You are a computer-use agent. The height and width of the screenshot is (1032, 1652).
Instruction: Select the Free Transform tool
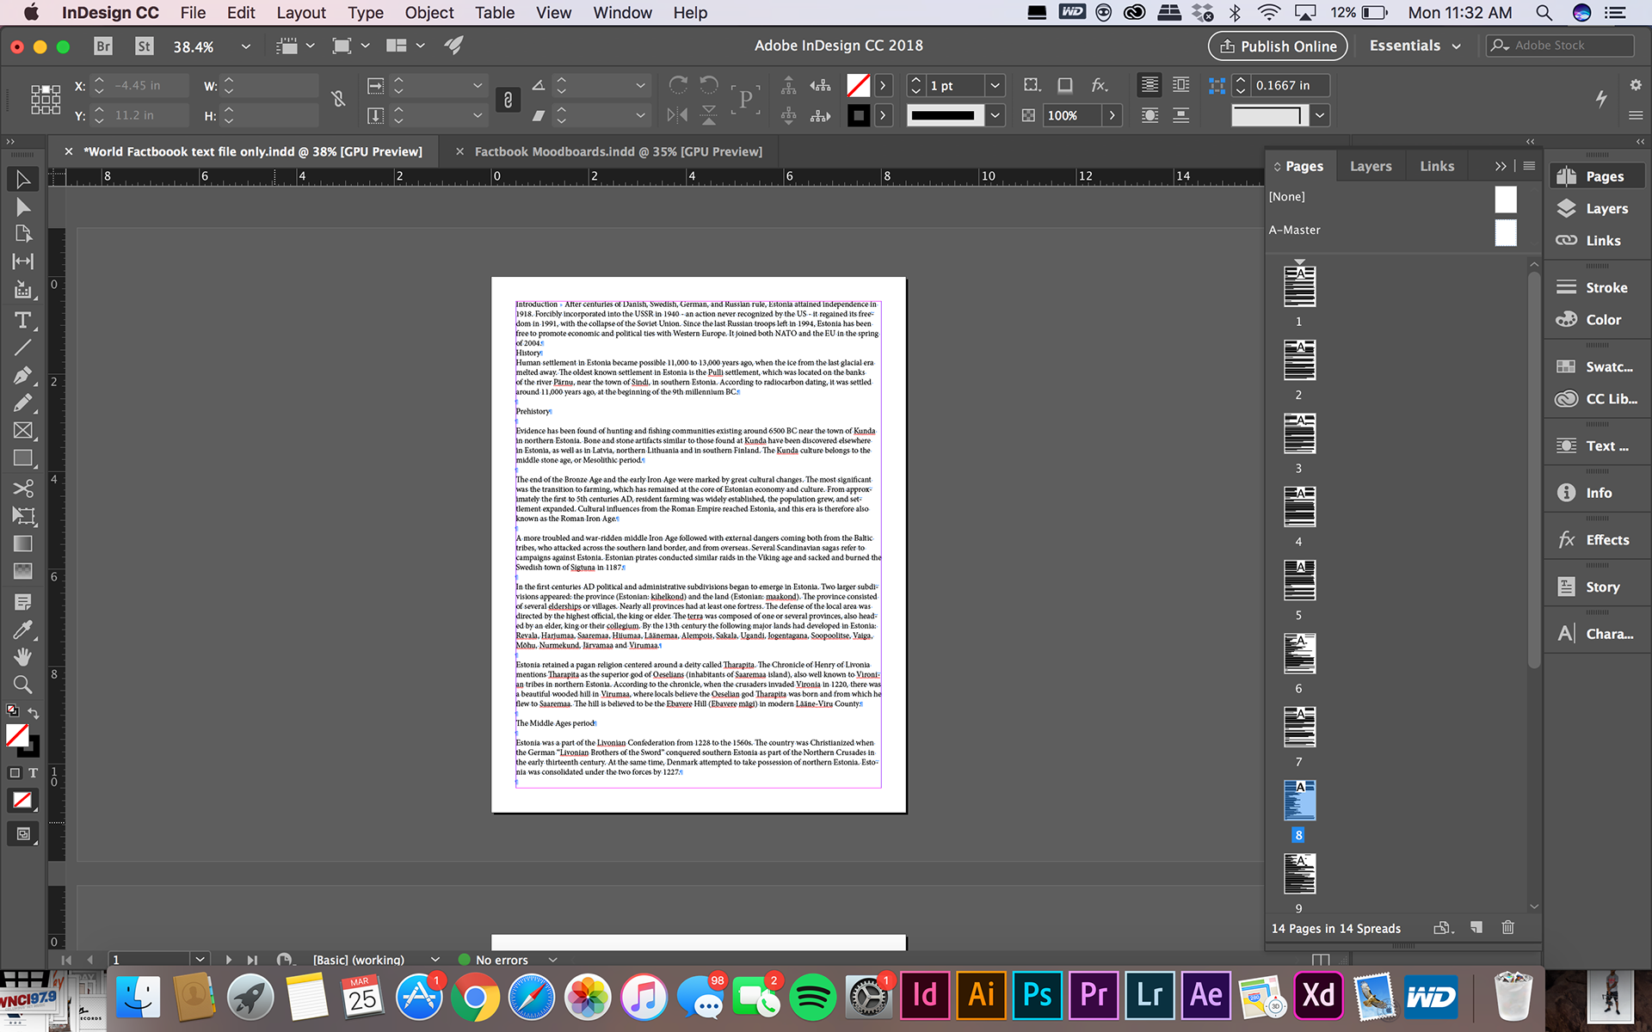(23, 516)
